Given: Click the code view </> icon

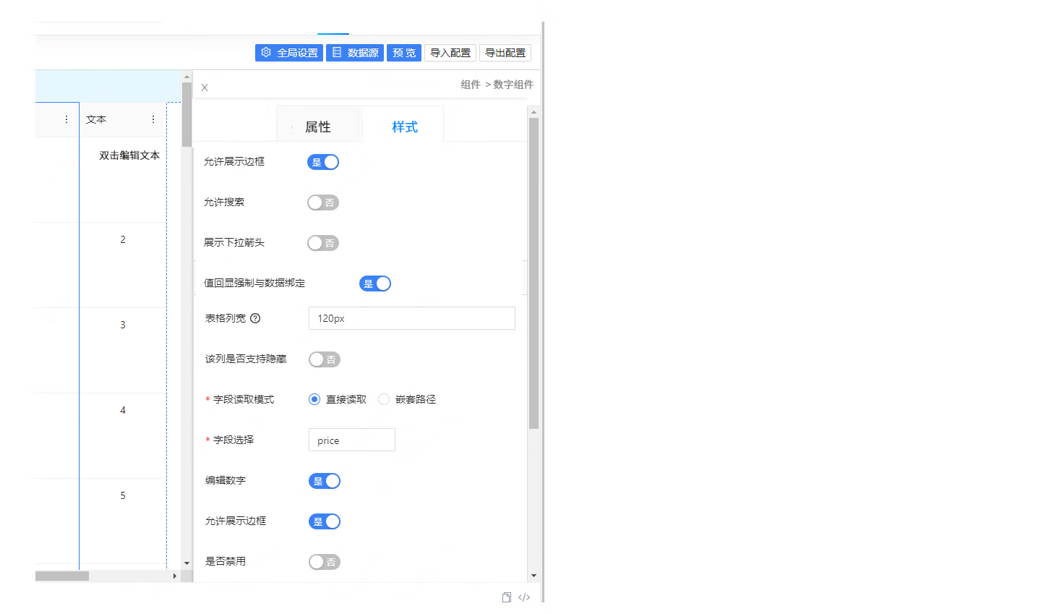Looking at the screenshot, I should pos(524,597).
